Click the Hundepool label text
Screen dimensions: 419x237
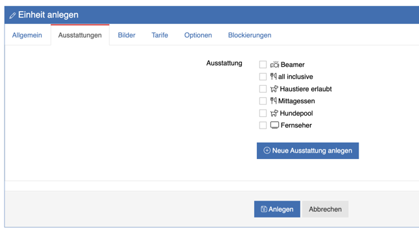(x=296, y=113)
